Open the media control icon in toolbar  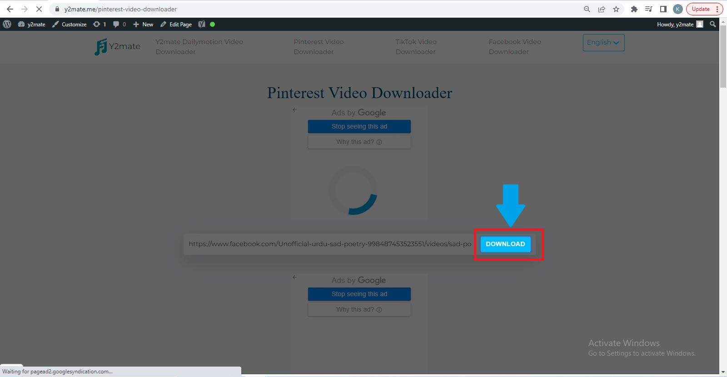(649, 9)
